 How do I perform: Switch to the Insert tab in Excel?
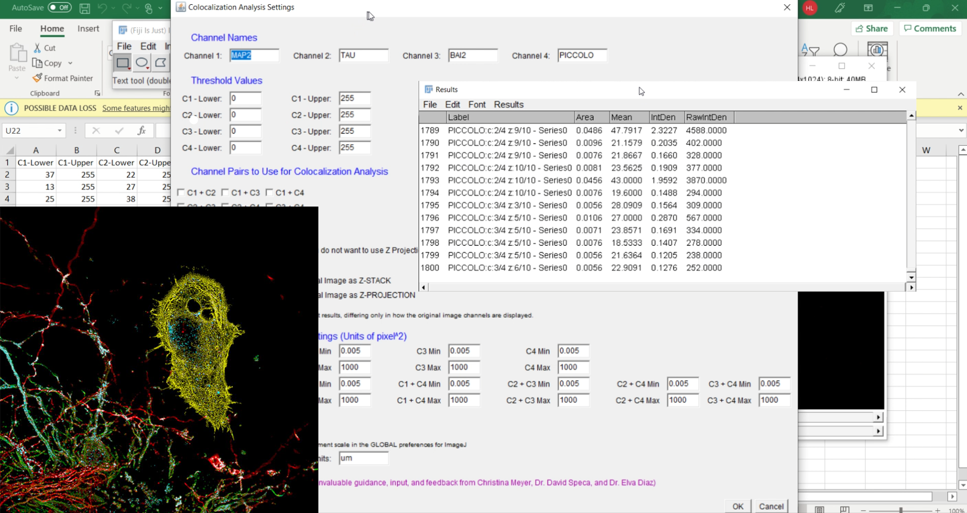88,29
